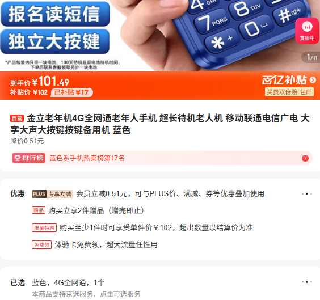Expand the 优惠 promotions three-dot menu
Image resolution: width=320 pixels, height=300 pixels.
(307, 194)
